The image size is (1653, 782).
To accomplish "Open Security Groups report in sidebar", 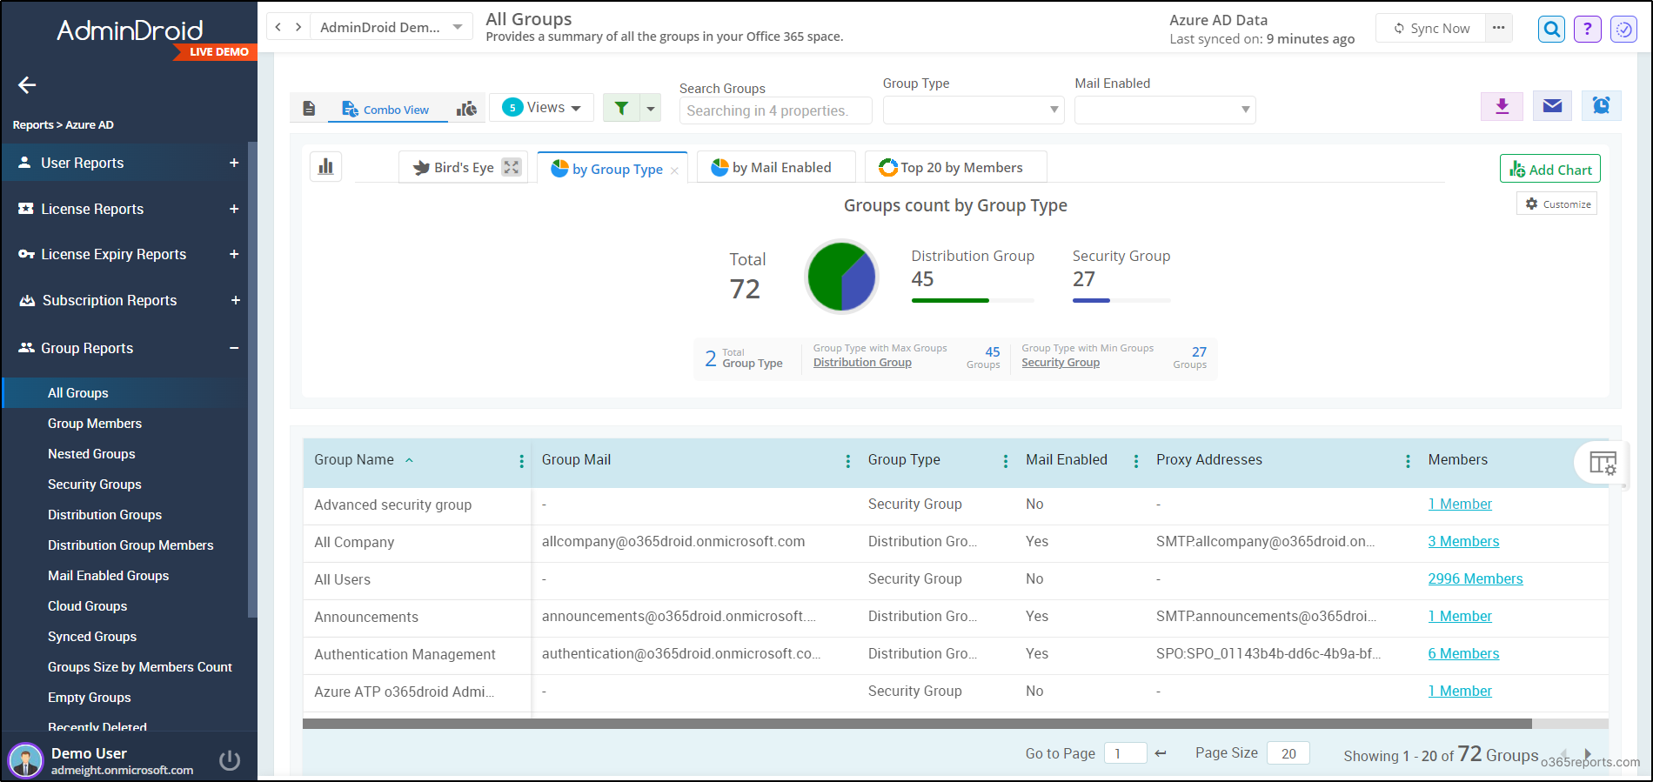I will (95, 485).
